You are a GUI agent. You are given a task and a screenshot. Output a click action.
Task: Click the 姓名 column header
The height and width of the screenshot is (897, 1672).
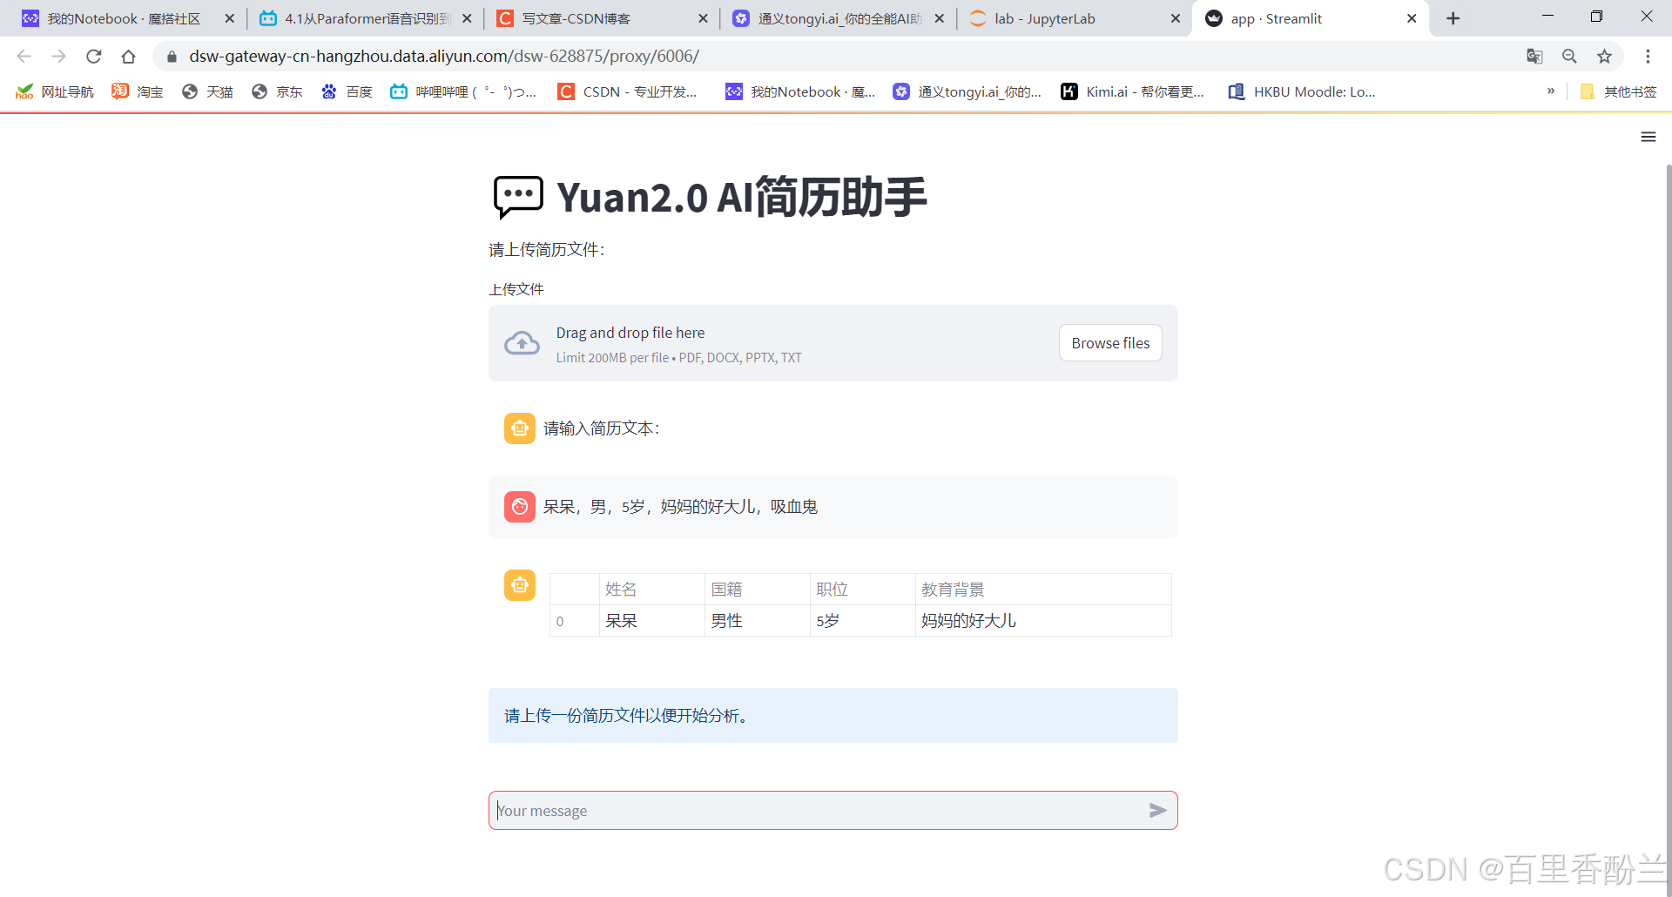coord(651,590)
